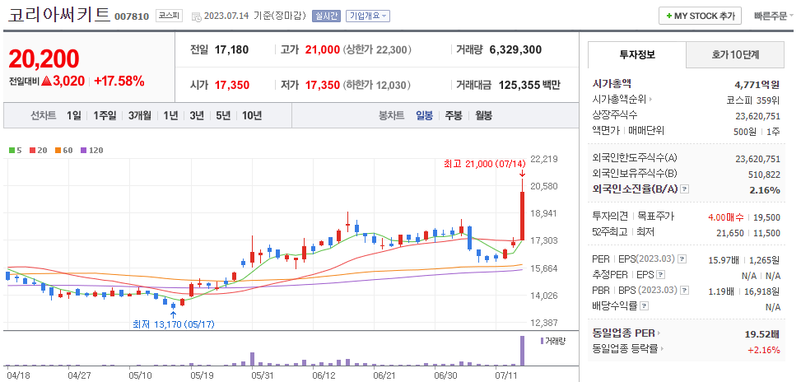This screenshot has width=801, height=382.
Task: Select the 10년 line chart period
Action: (x=252, y=115)
